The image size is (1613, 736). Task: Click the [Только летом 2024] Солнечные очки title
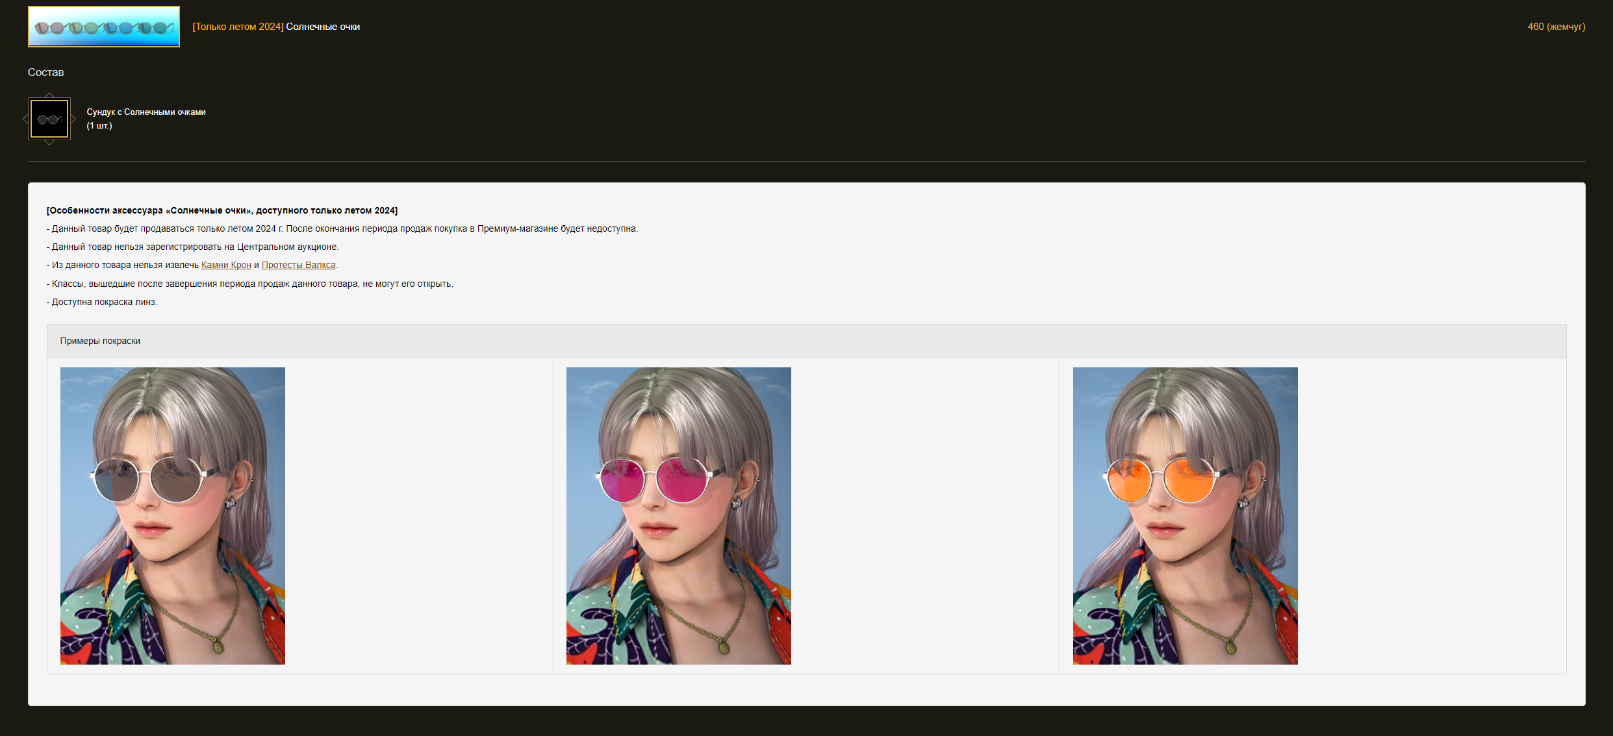276,27
